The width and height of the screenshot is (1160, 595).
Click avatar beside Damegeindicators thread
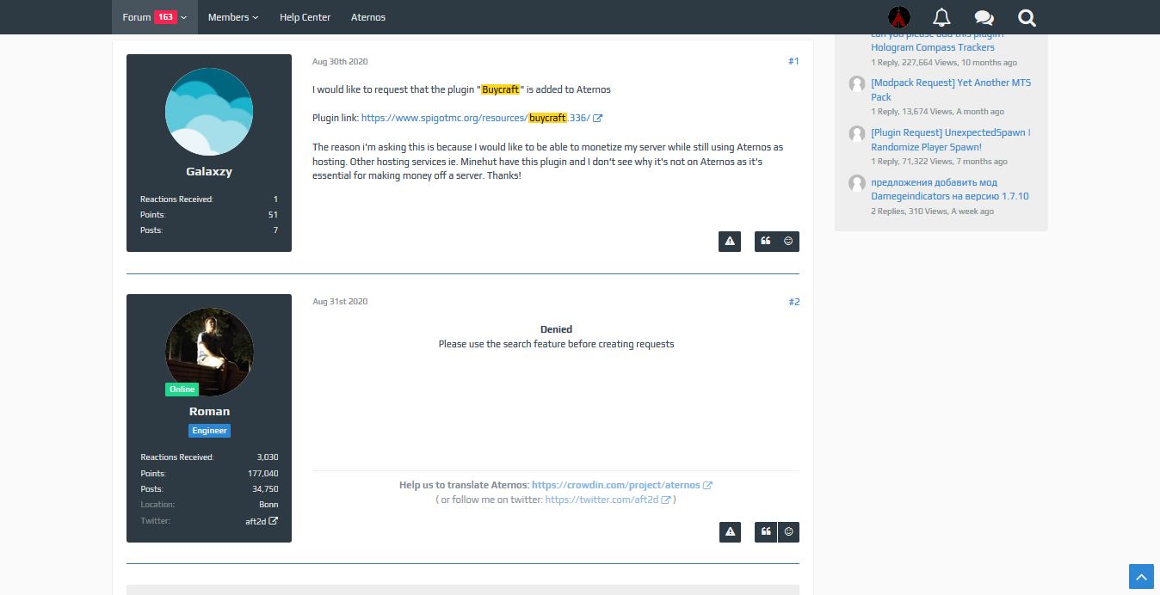(857, 183)
